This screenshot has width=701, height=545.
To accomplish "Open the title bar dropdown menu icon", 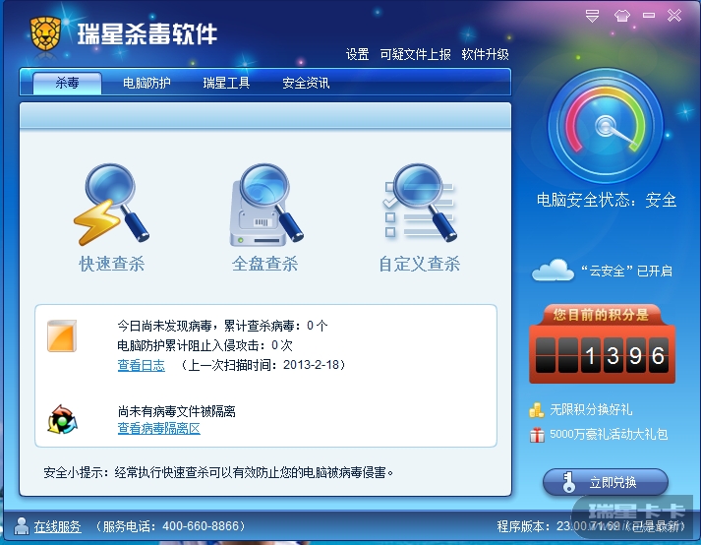I will [x=592, y=16].
